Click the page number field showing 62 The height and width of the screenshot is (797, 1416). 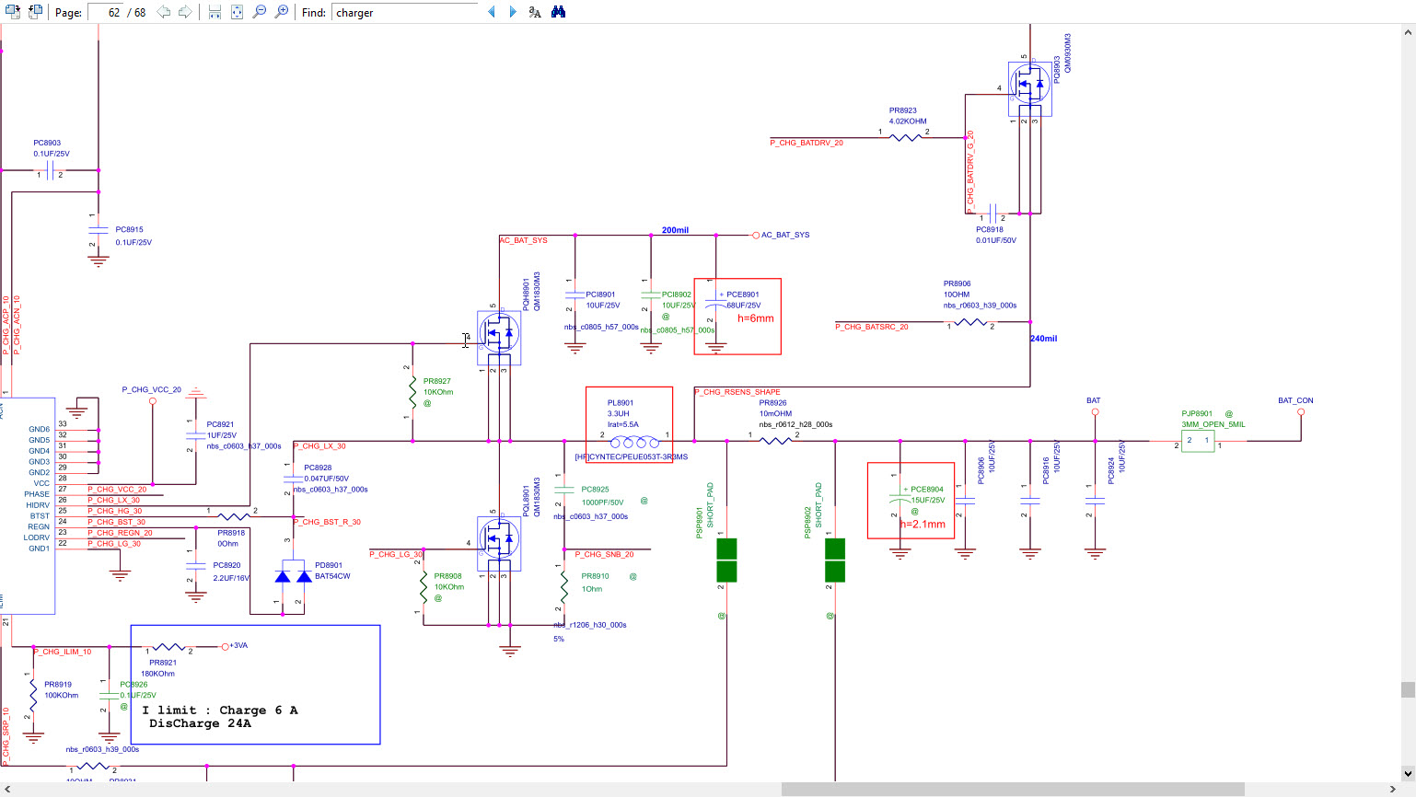point(107,13)
